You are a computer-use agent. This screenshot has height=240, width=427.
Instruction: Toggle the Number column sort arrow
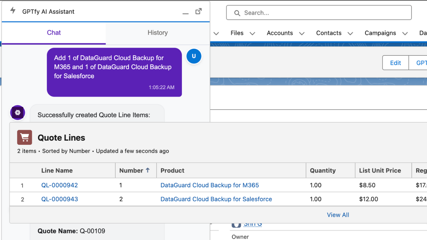(x=147, y=170)
